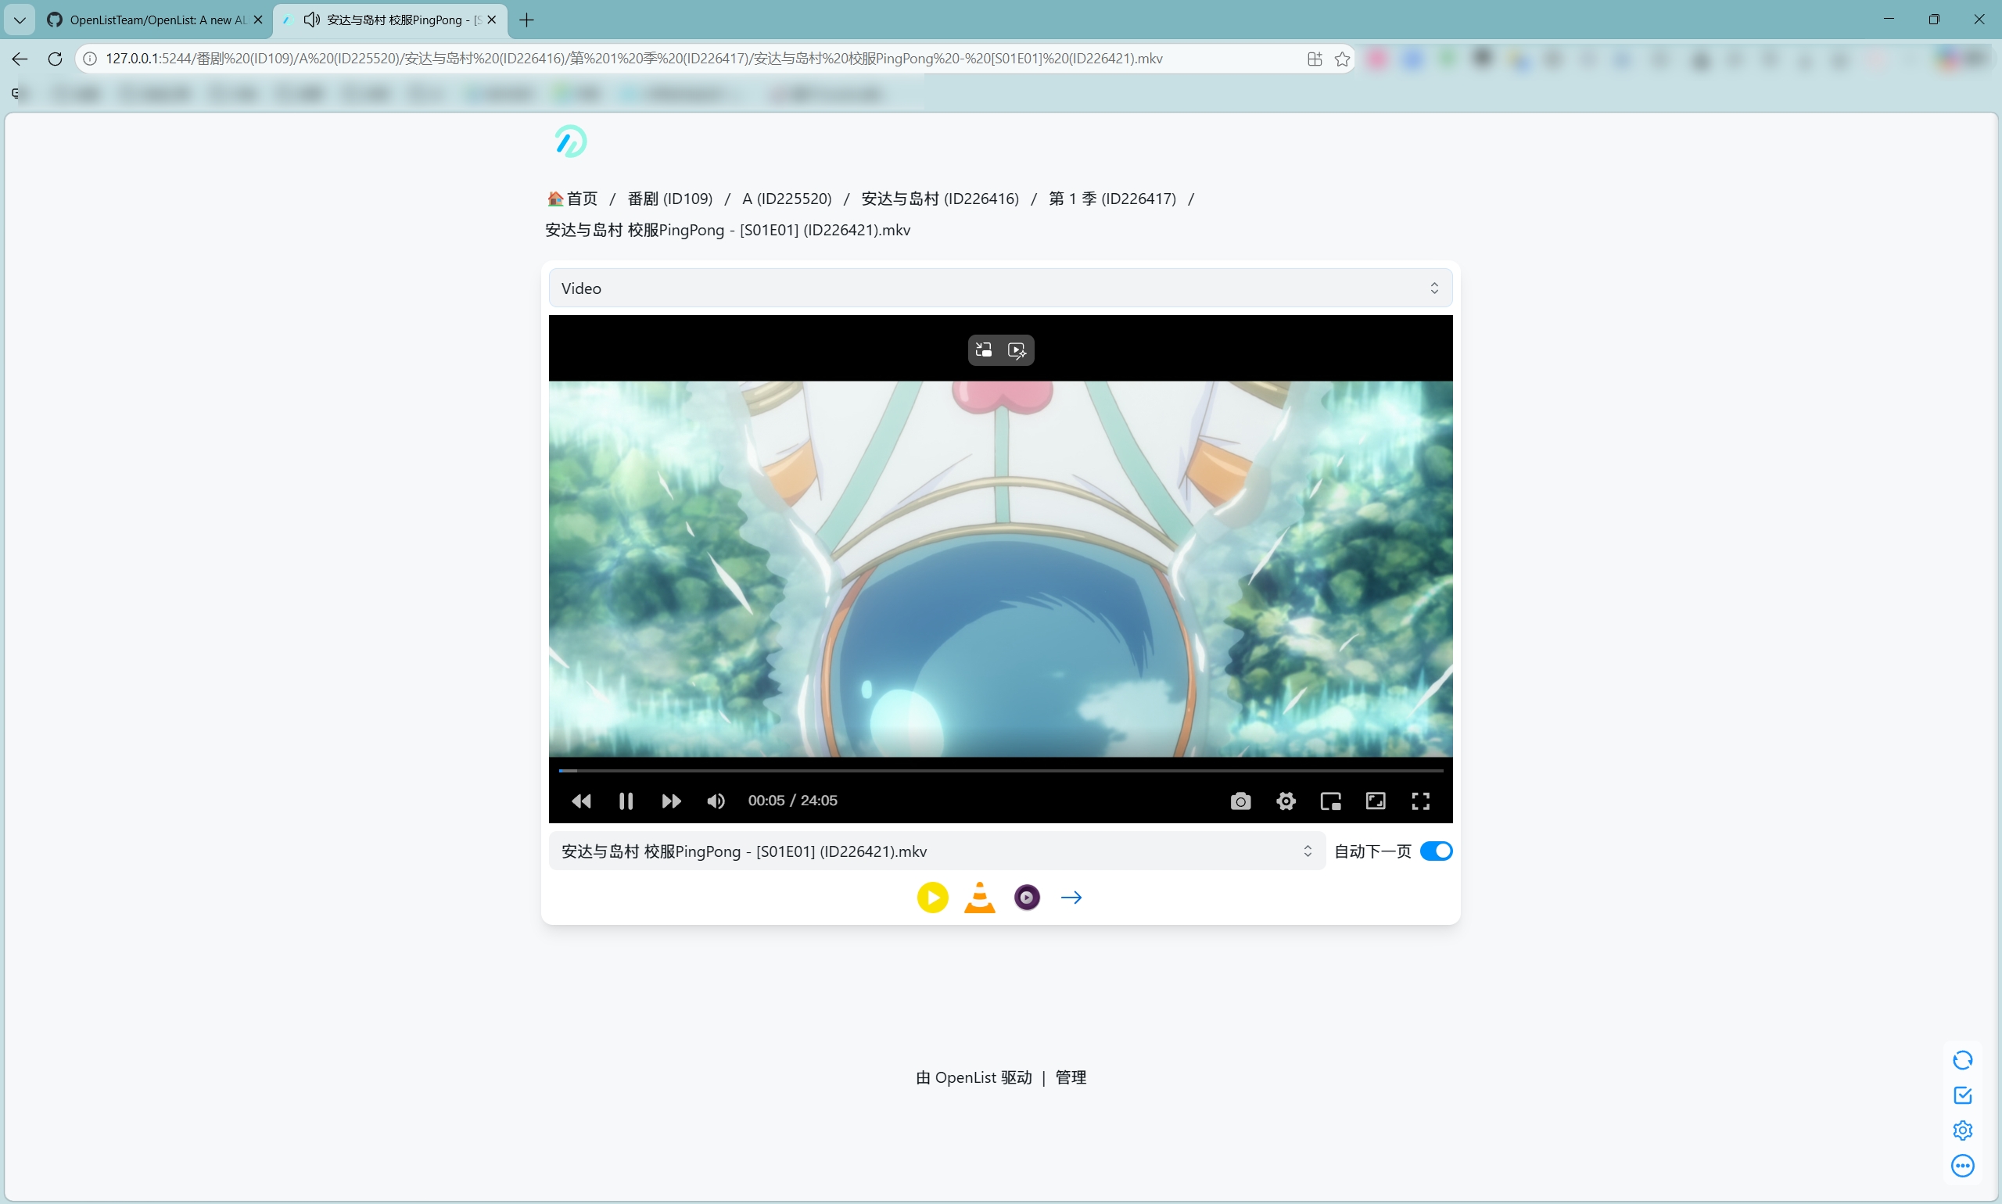
Task: Take a video screenshot with camera icon
Action: click(1240, 801)
